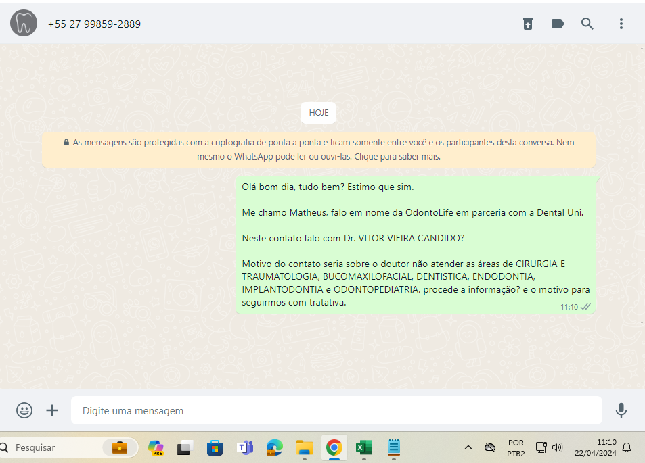
Task: Focus the "Digite uma mensagem" input field
Action: pos(336,410)
